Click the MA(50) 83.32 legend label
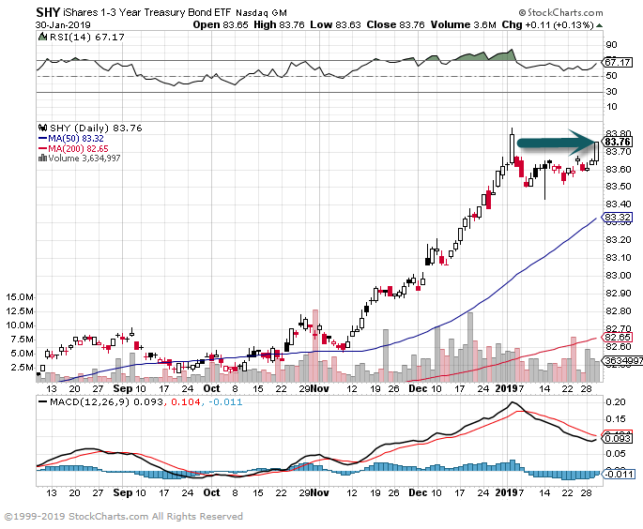This screenshot has width=643, height=529. point(76,139)
